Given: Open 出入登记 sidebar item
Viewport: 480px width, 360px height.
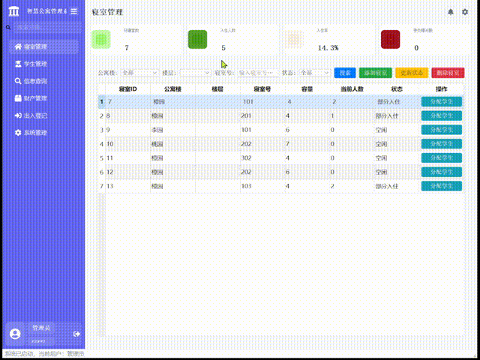Looking at the screenshot, I should [x=43, y=115].
